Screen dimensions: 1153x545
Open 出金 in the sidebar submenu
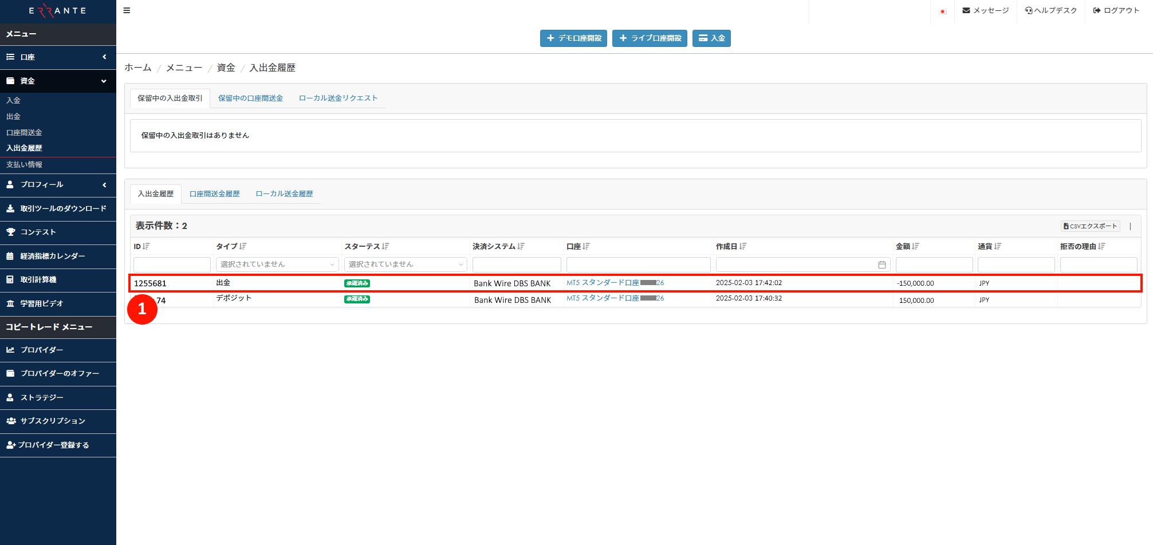14,117
